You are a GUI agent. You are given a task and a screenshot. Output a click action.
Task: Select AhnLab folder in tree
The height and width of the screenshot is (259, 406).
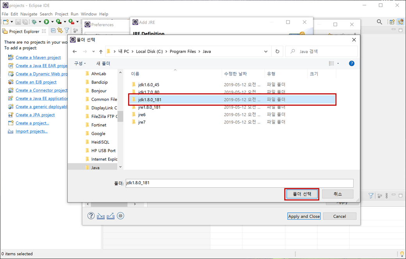pyautogui.click(x=99, y=74)
